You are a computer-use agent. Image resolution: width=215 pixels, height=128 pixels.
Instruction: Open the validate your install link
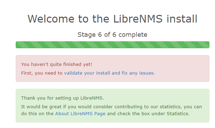tap(110, 73)
